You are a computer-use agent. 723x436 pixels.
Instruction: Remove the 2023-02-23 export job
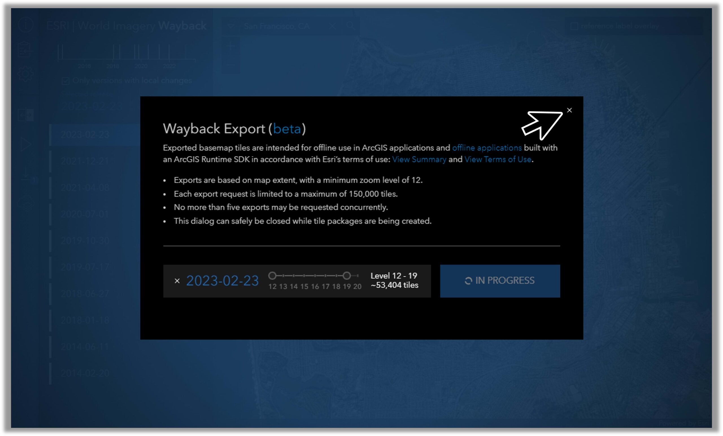[x=177, y=281]
